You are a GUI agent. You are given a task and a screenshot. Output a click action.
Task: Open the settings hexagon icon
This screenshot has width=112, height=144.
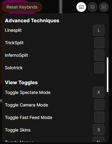[93, 7]
